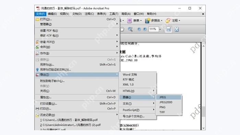
Task: Click the certificate ribbon icon
Action: pyautogui.click(x=37, y=70)
